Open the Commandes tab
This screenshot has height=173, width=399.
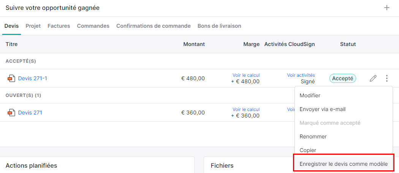tap(93, 26)
